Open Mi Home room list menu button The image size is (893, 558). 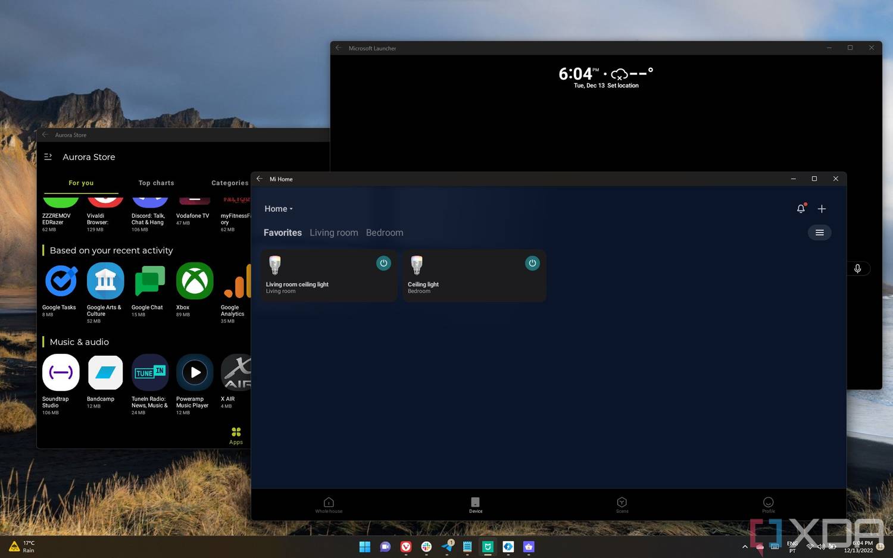pyautogui.click(x=819, y=233)
